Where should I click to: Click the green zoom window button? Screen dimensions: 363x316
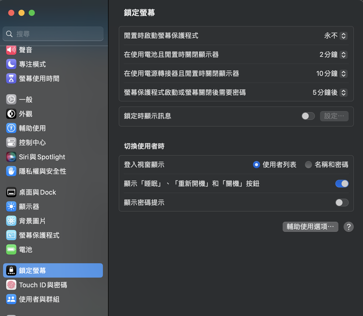coord(32,13)
